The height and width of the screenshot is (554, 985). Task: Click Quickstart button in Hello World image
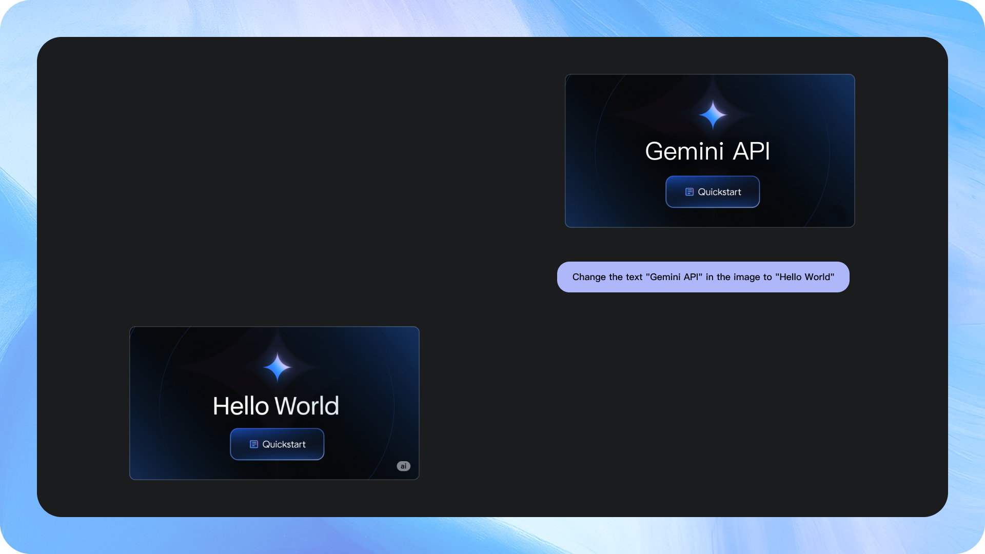pyautogui.click(x=277, y=444)
